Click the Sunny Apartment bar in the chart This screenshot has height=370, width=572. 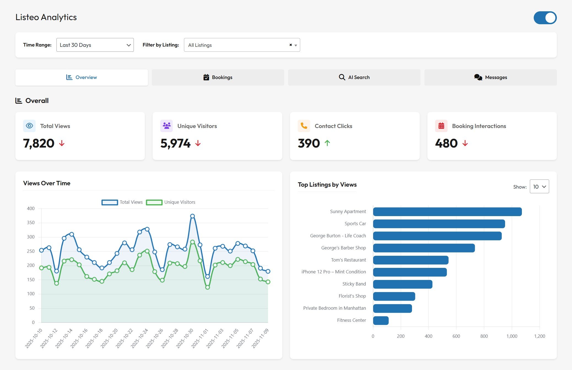coord(446,211)
